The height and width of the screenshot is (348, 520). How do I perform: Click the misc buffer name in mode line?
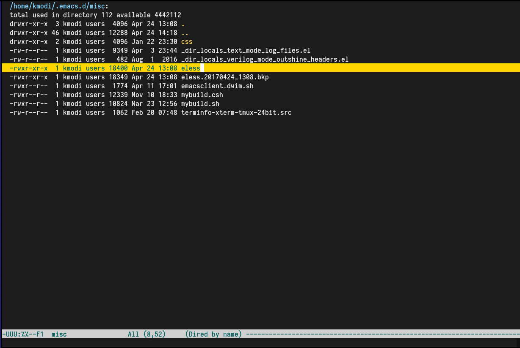pyautogui.click(x=59, y=334)
